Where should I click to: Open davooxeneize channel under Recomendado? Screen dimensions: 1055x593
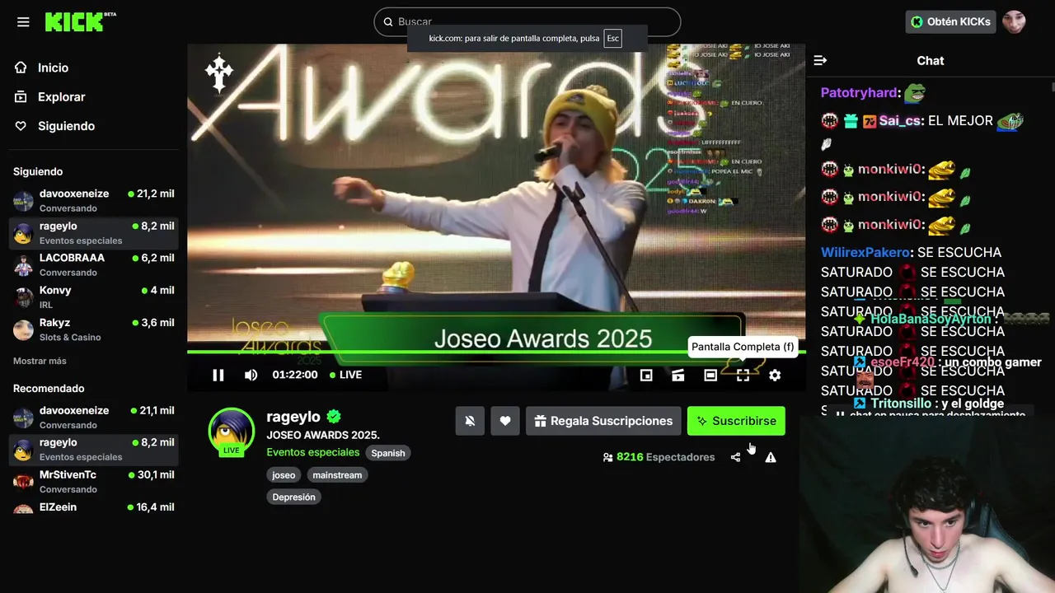pos(92,417)
